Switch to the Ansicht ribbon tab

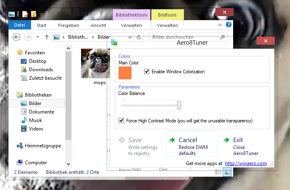pyautogui.click(x=98, y=25)
